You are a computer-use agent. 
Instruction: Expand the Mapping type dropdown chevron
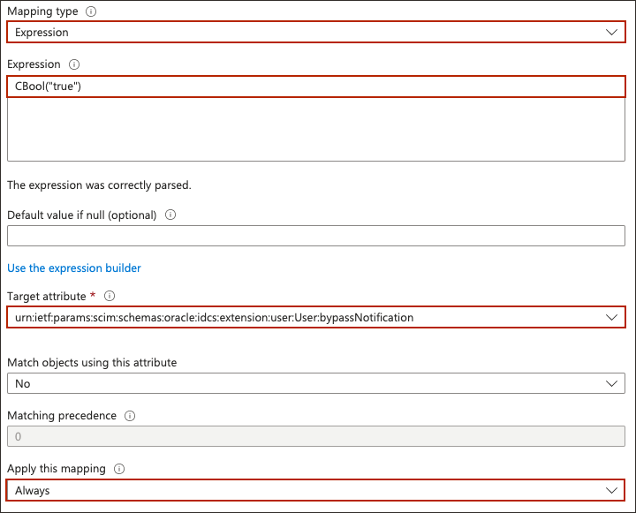pos(611,32)
